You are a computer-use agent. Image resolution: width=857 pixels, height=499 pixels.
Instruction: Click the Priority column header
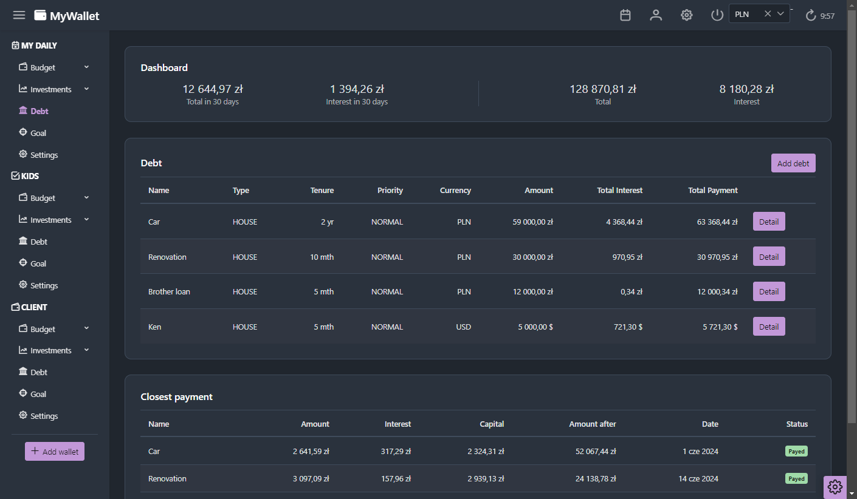tap(390, 191)
